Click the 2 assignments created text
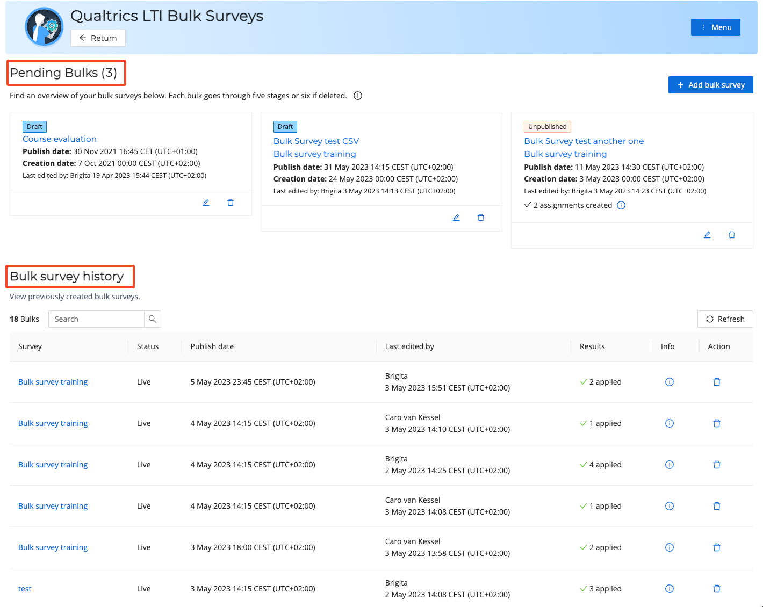Image resolution: width=763 pixels, height=607 pixels. (x=573, y=205)
